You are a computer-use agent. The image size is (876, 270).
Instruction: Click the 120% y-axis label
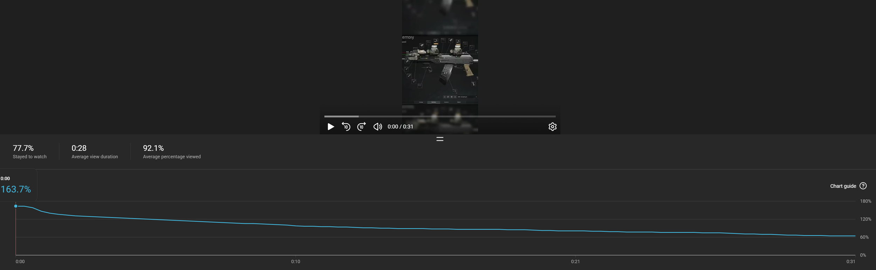tap(865, 219)
